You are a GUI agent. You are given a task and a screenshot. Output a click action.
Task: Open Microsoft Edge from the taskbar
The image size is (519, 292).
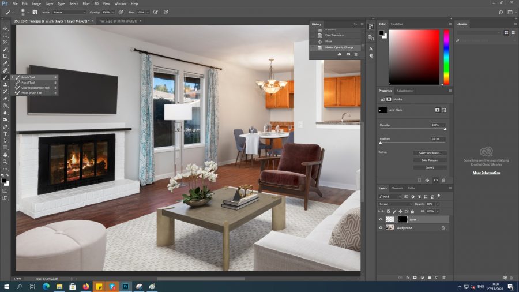tap(46, 286)
